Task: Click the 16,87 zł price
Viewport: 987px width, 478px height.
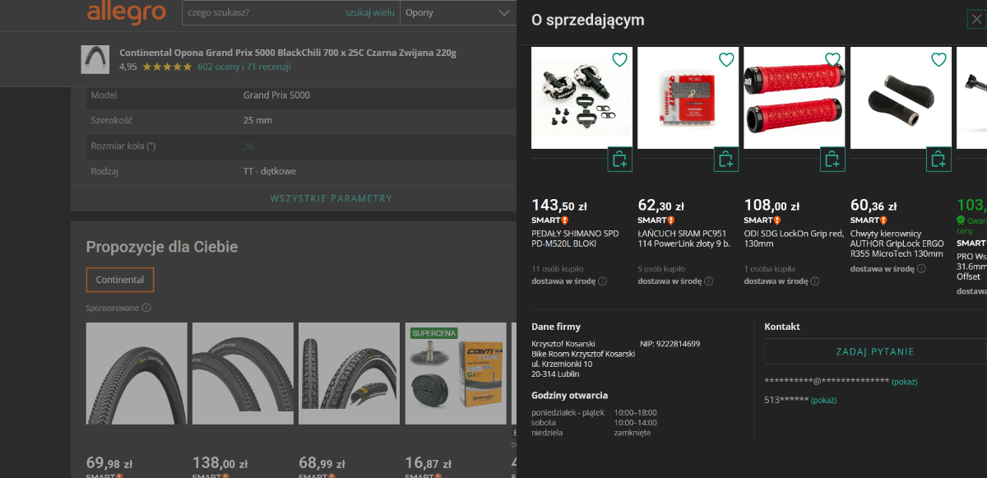Action: [428, 464]
